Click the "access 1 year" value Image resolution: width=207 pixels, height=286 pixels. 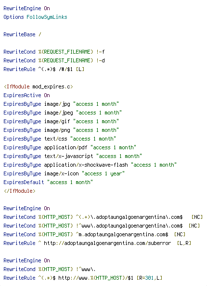103,173
